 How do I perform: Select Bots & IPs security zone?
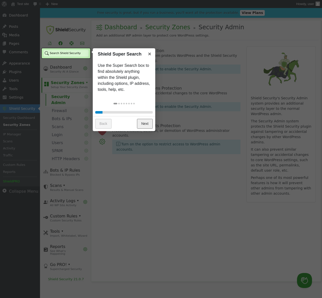(62, 119)
